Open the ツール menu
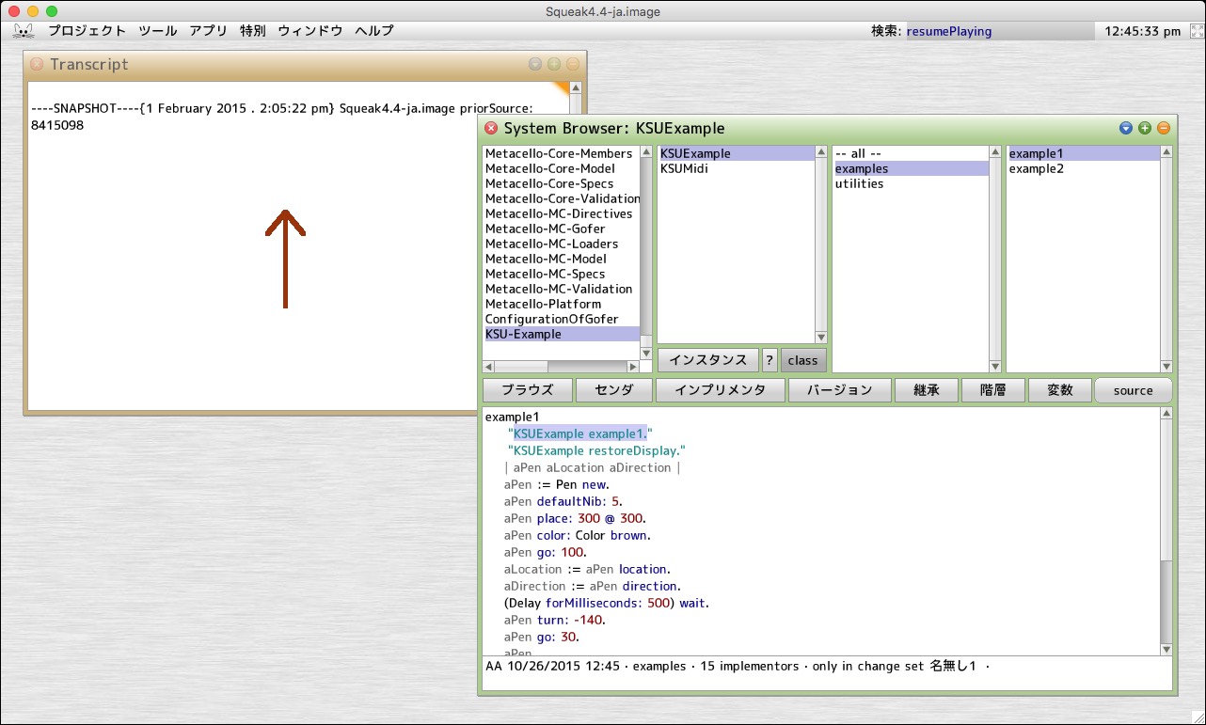The image size is (1206, 725). (157, 31)
